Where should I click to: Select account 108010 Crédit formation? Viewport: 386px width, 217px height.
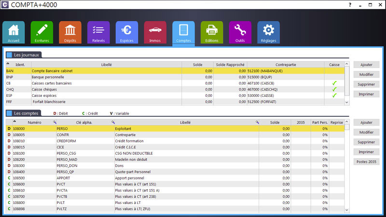click(x=175, y=141)
